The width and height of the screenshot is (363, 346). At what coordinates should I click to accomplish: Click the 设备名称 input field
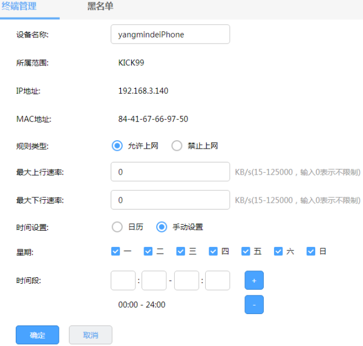click(x=170, y=34)
